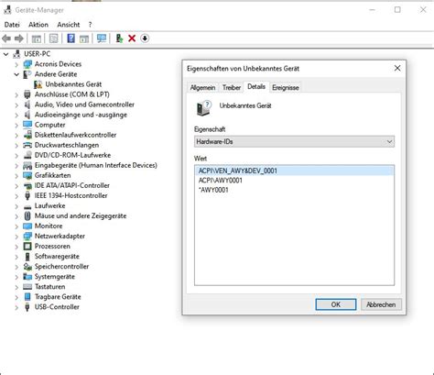Screen dimensions: 434x375
Task: Click the USB-Controller plug icon
Action: [27, 307]
